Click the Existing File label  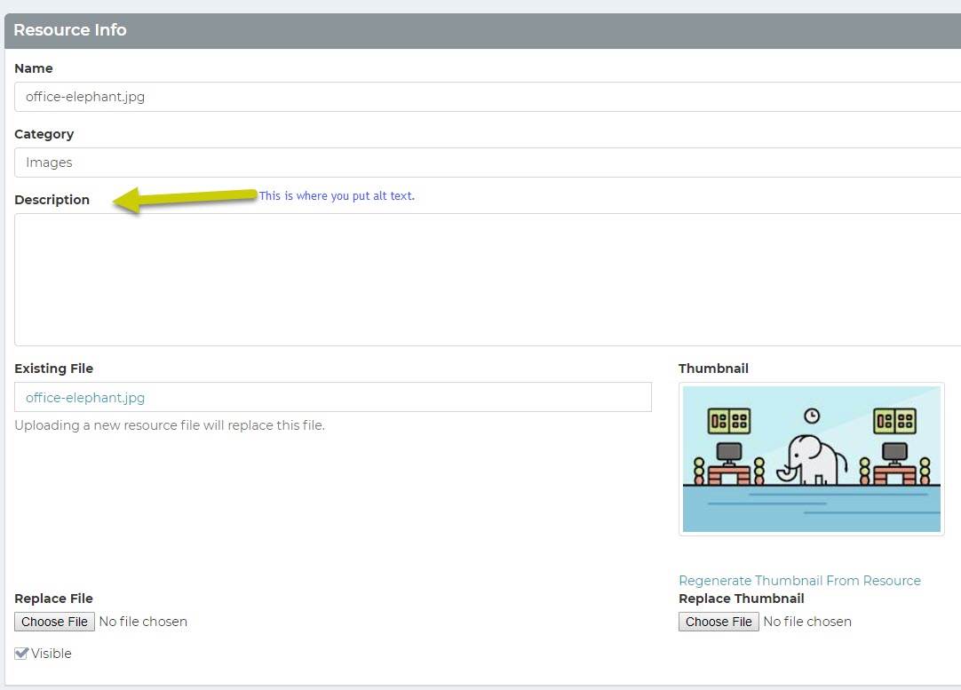[54, 369]
